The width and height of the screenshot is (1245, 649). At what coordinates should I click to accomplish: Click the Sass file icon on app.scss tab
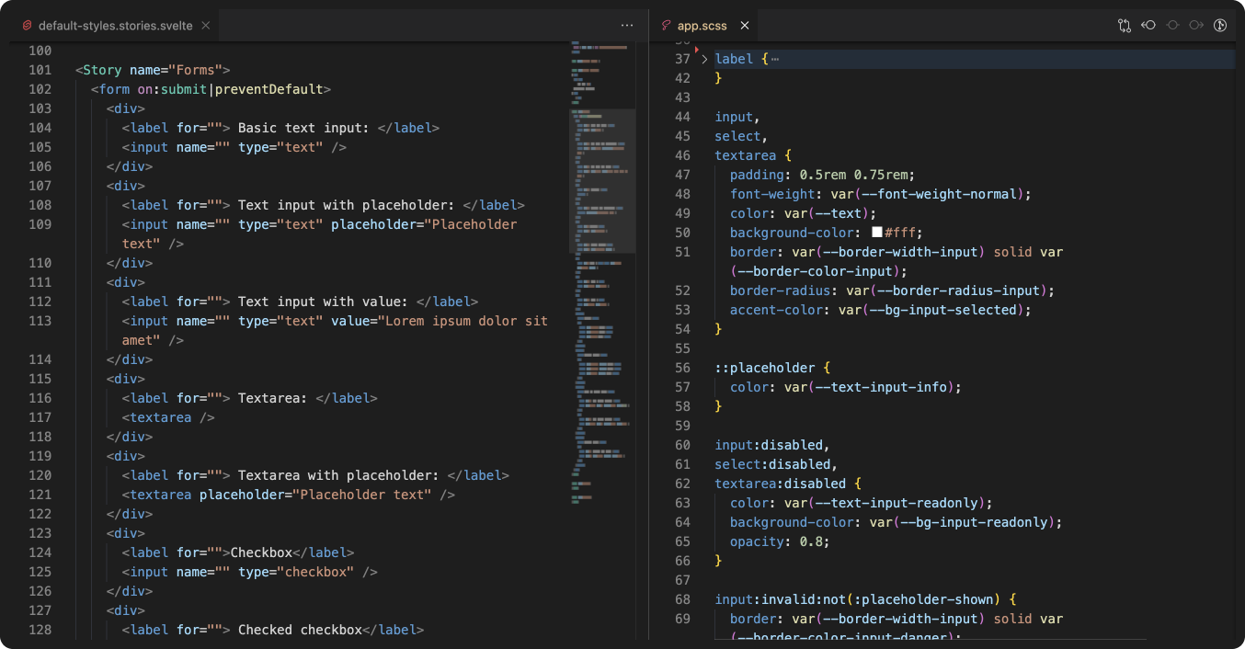(x=666, y=26)
